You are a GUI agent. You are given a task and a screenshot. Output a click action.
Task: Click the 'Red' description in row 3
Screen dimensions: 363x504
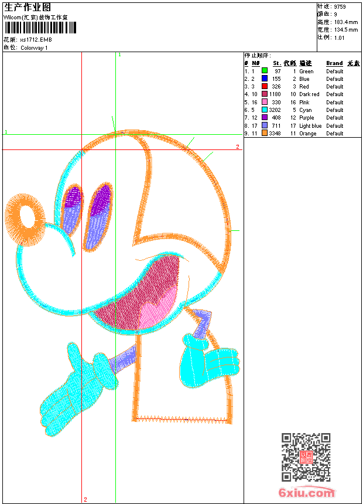point(304,87)
